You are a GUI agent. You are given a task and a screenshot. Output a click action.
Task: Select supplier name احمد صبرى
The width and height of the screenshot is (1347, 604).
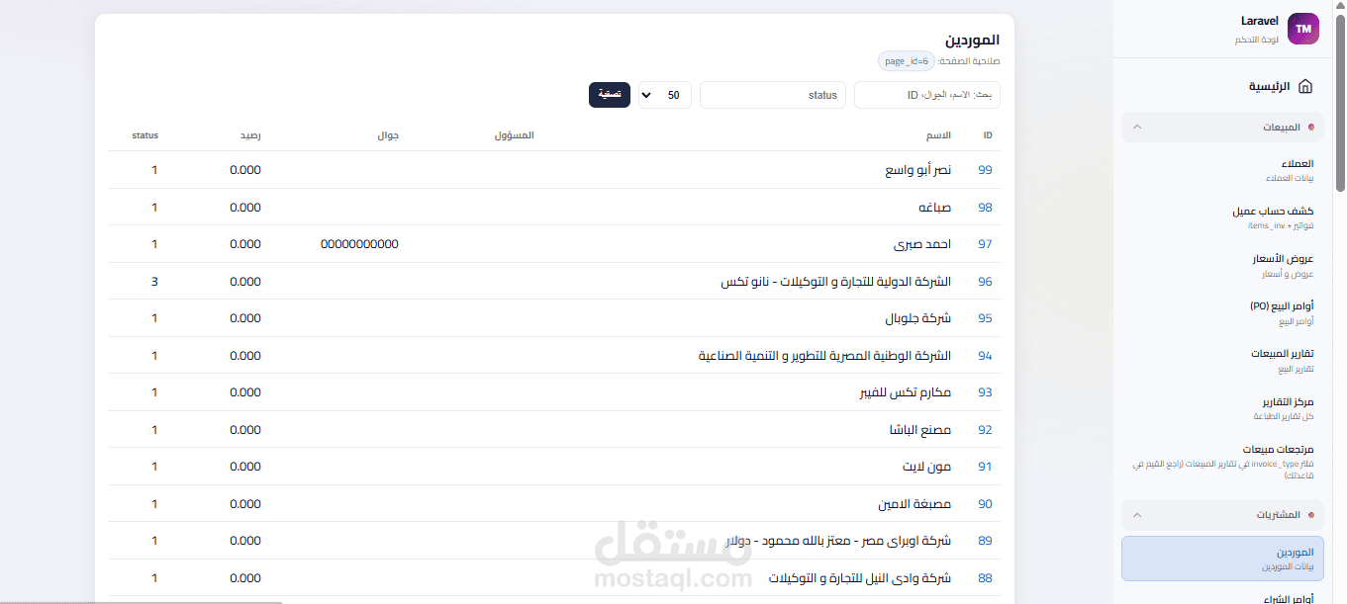point(921,244)
